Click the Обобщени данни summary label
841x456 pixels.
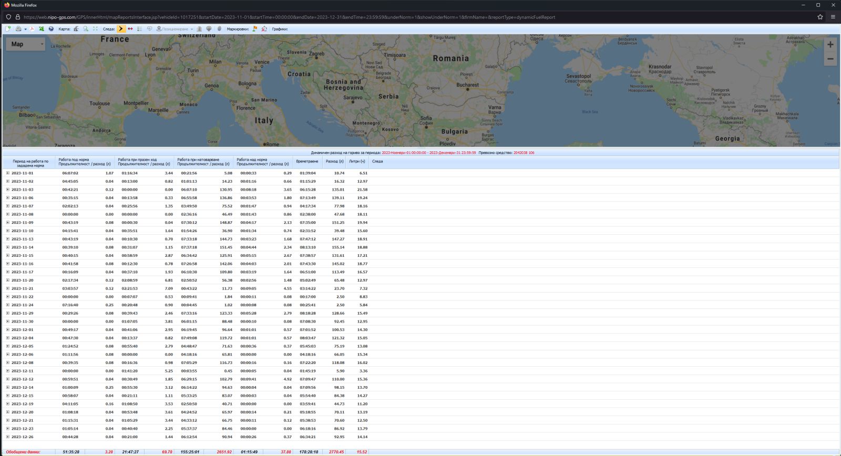pos(23,452)
